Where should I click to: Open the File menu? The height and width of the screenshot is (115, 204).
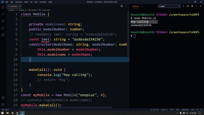click(x=7, y=2)
